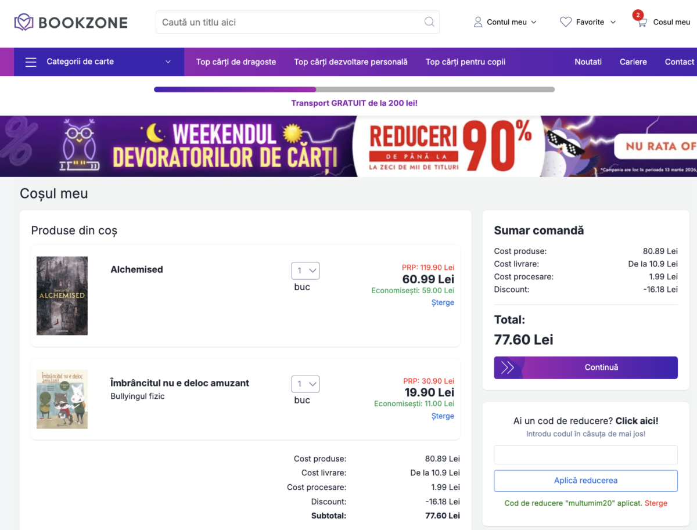This screenshot has height=530, width=697.
Task: Open the Alchemised book cover thumbnail
Action: [x=62, y=295]
